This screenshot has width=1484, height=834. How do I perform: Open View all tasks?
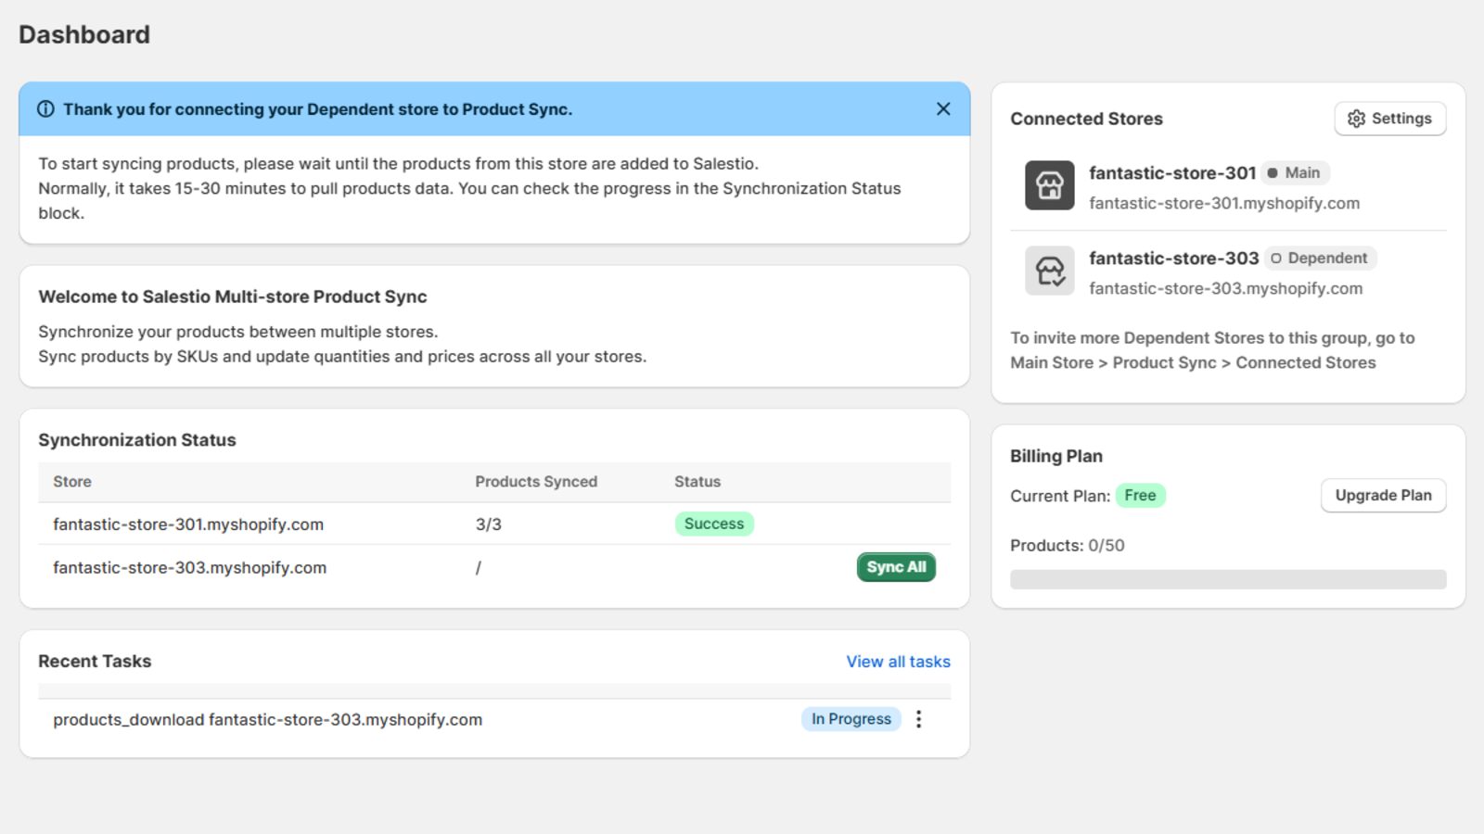[x=897, y=661]
